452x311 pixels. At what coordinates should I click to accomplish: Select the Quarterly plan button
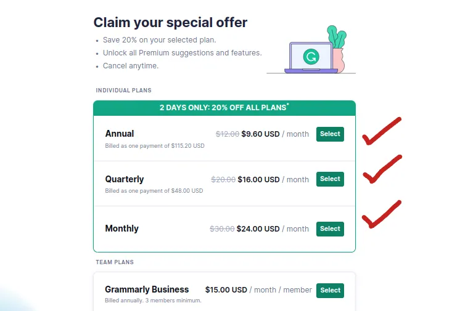(330, 179)
